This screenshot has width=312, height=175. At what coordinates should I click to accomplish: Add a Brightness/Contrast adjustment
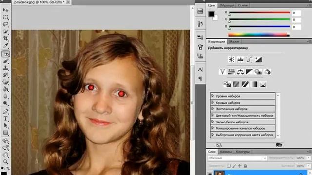[232, 59]
